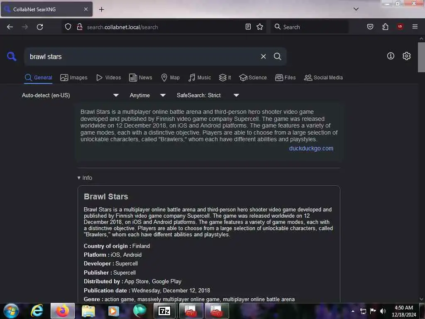Click Platform : iOS, Android row
The height and width of the screenshot is (319, 425).
click(x=112, y=255)
